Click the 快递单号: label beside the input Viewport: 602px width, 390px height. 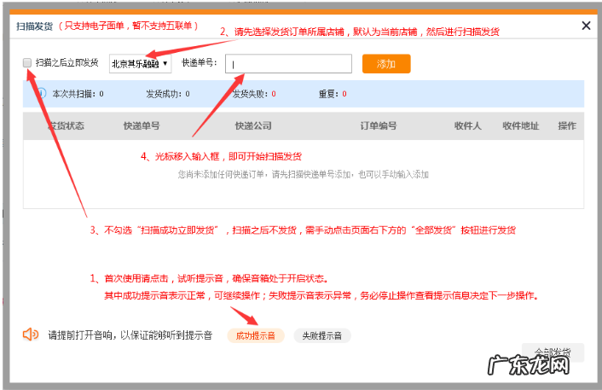[200, 62]
